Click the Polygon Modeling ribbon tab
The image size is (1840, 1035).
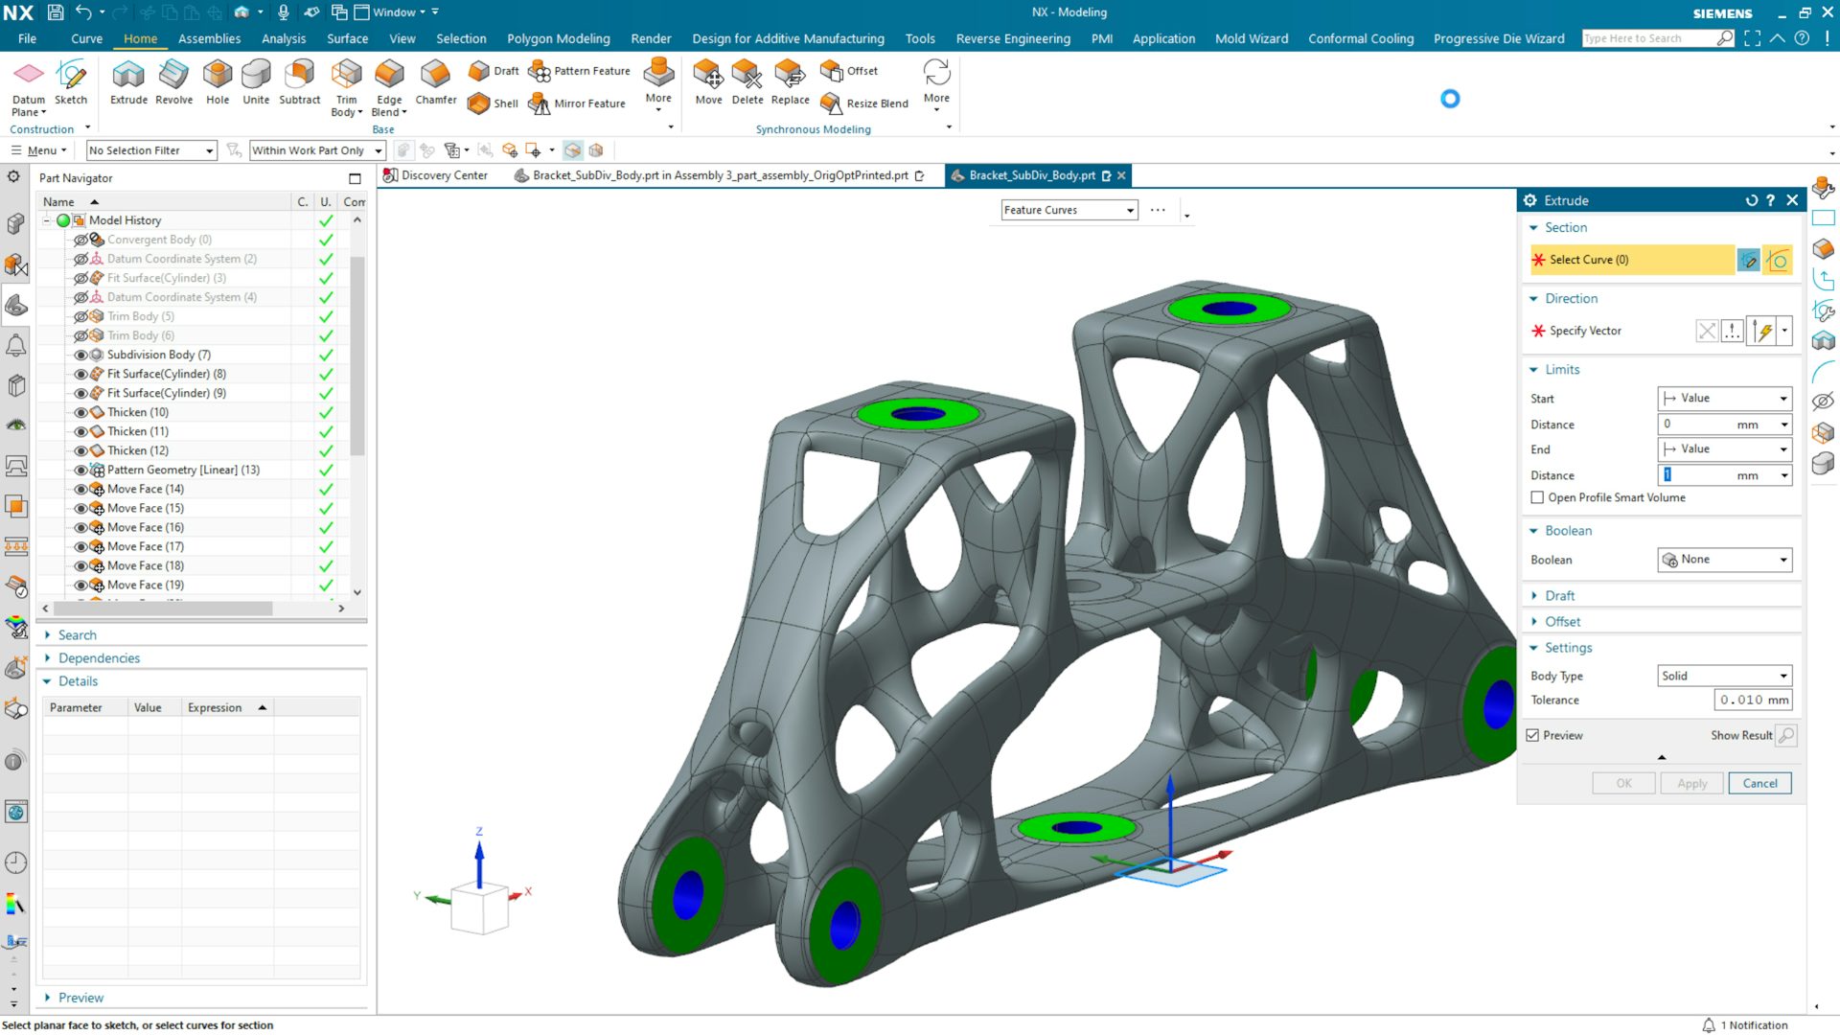click(x=560, y=38)
